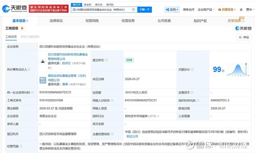
Task: Select the 历史工商信息 sub-tab
Action: tap(30, 37)
